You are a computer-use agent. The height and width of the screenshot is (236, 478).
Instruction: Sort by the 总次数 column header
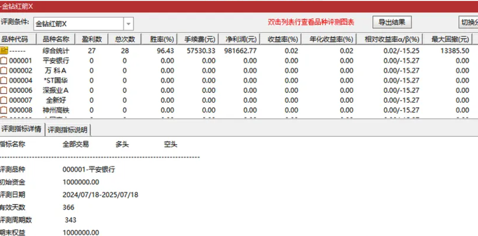(125, 39)
